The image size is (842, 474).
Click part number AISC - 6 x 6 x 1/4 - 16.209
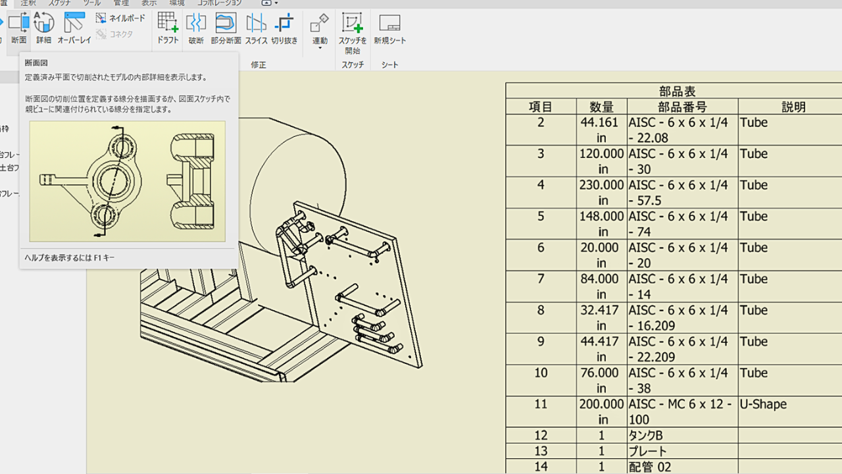point(682,318)
